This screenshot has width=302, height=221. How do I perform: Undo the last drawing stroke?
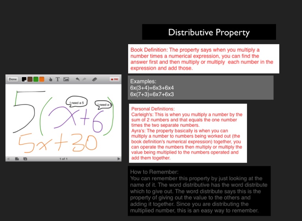[77, 79]
